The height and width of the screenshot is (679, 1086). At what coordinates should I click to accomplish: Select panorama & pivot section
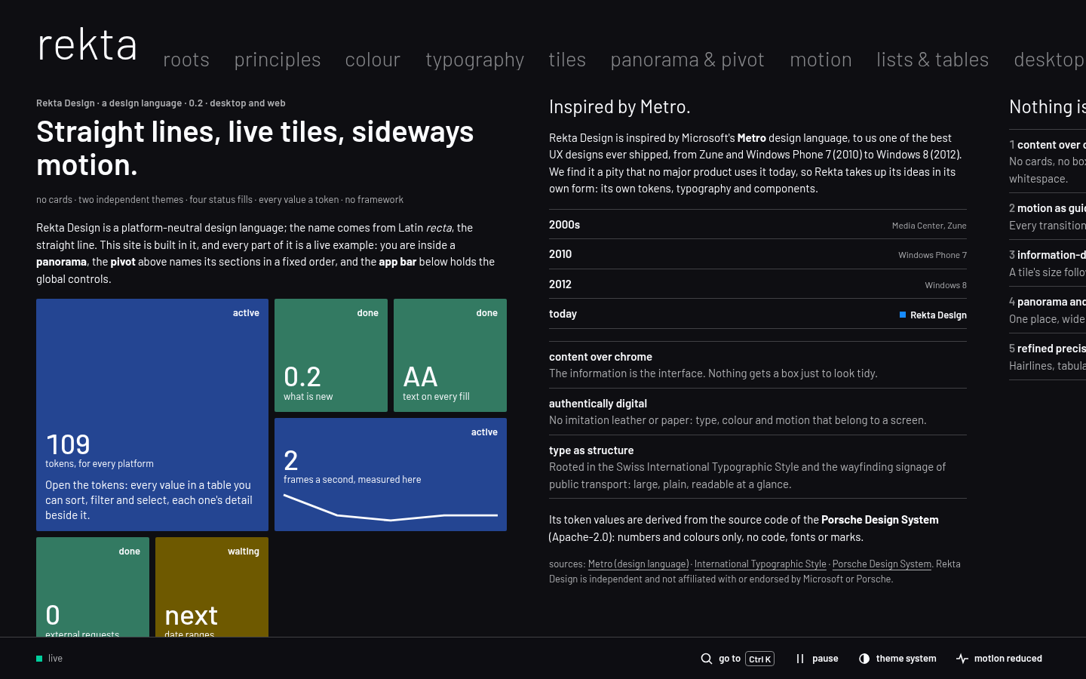pyautogui.click(x=687, y=59)
